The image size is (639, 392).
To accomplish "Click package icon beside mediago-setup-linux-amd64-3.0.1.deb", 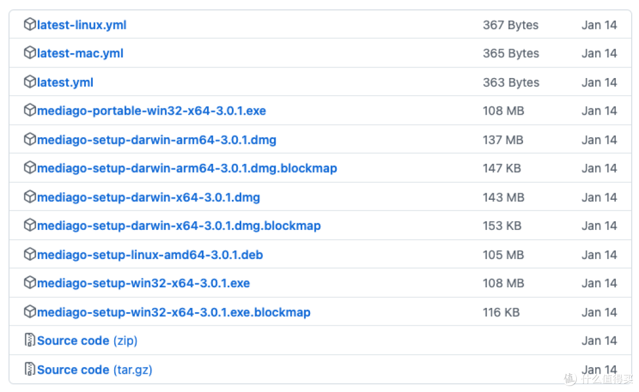I will (30, 254).
